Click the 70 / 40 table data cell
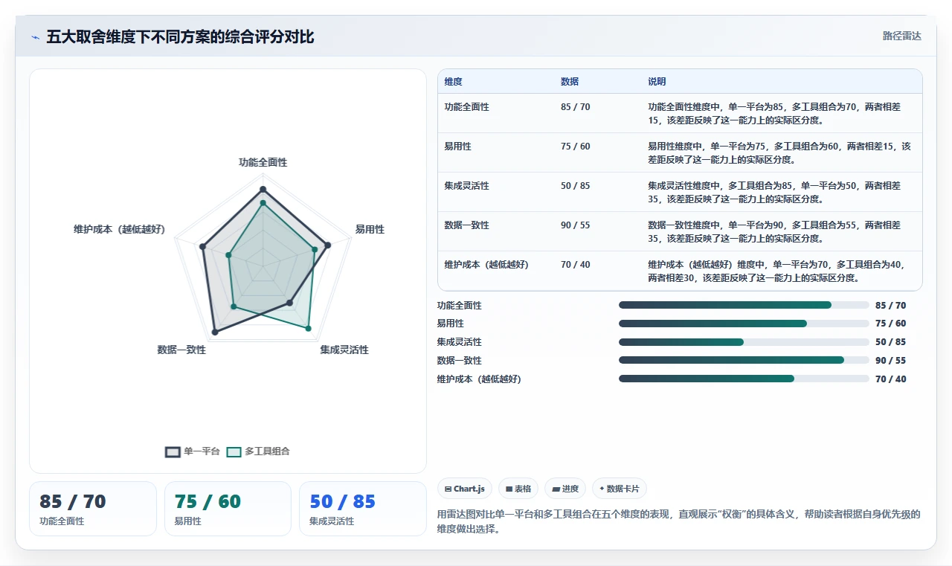 click(x=576, y=265)
